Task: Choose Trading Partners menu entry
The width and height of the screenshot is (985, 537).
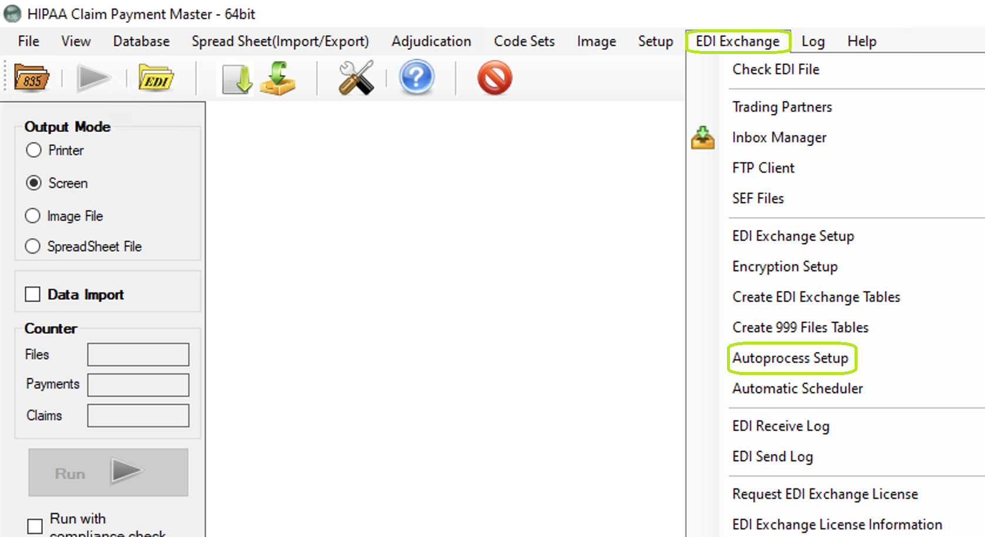Action: 782,107
